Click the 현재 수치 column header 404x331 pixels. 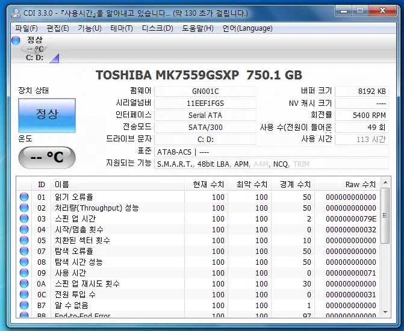(206, 184)
